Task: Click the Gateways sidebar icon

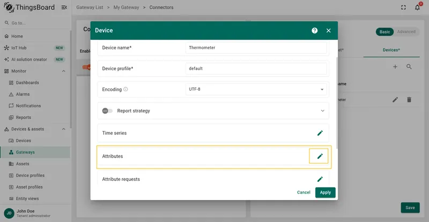Action: [11, 152]
